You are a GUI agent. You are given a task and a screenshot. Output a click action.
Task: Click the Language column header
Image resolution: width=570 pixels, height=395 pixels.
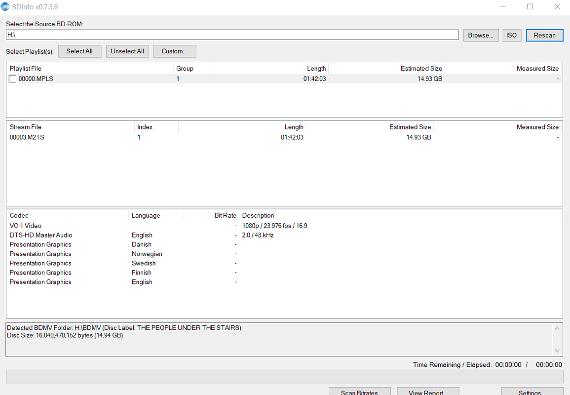coord(156,215)
